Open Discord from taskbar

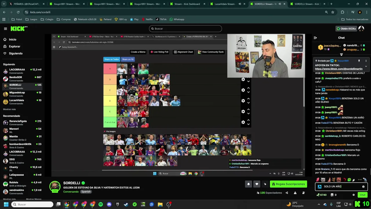109,204
